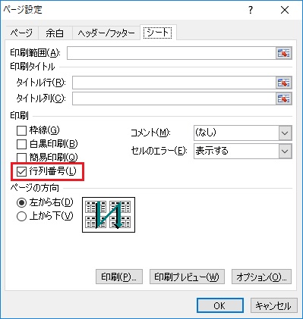Enable the 簡易印刷 checkbox
Image resolution: width=303 pixels, height=319 pixels.
(21, 158)
